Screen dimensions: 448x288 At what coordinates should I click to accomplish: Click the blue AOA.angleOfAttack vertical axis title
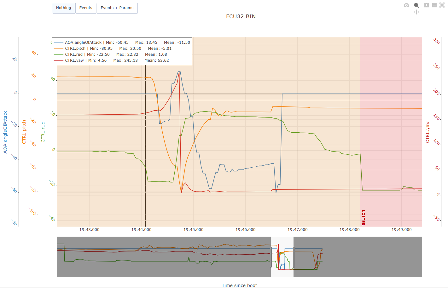click(x=5, y=132)
